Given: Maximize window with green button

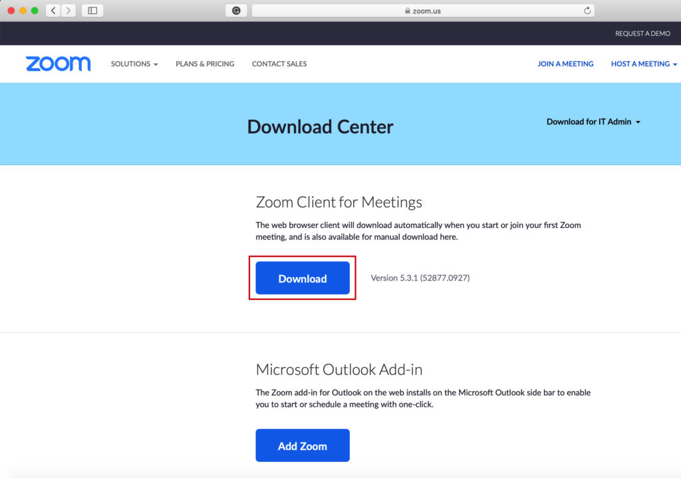Looking at the screenshot, I should pos(35,11).
